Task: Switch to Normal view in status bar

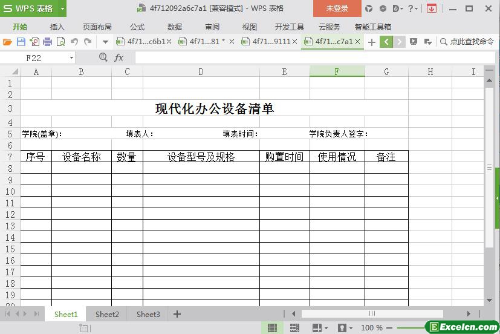Action: tap(272, 327)
